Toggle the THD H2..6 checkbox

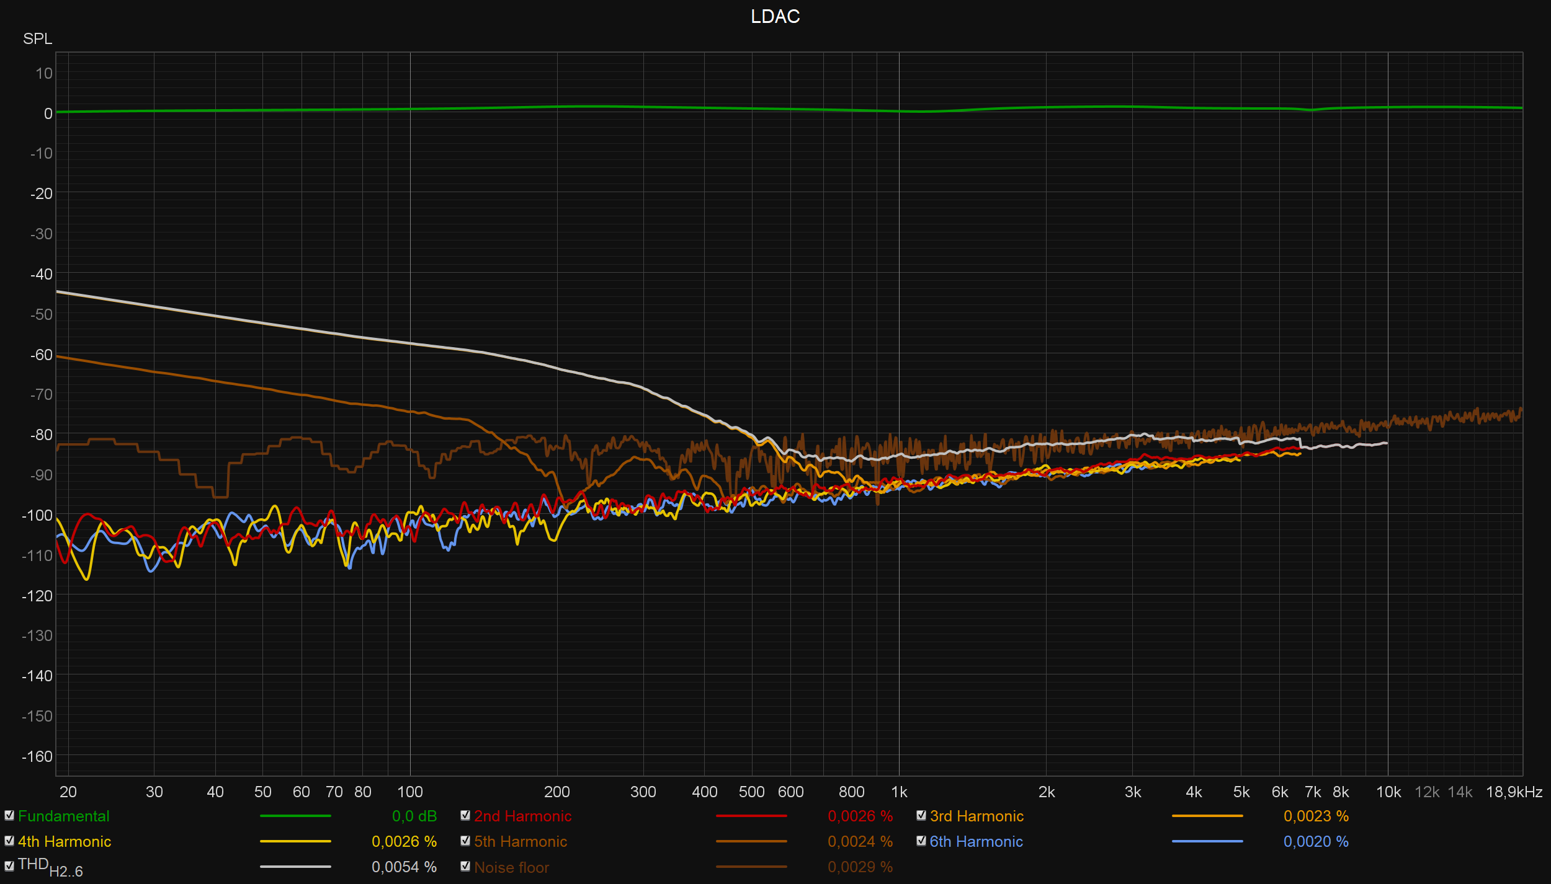point(9,867)
